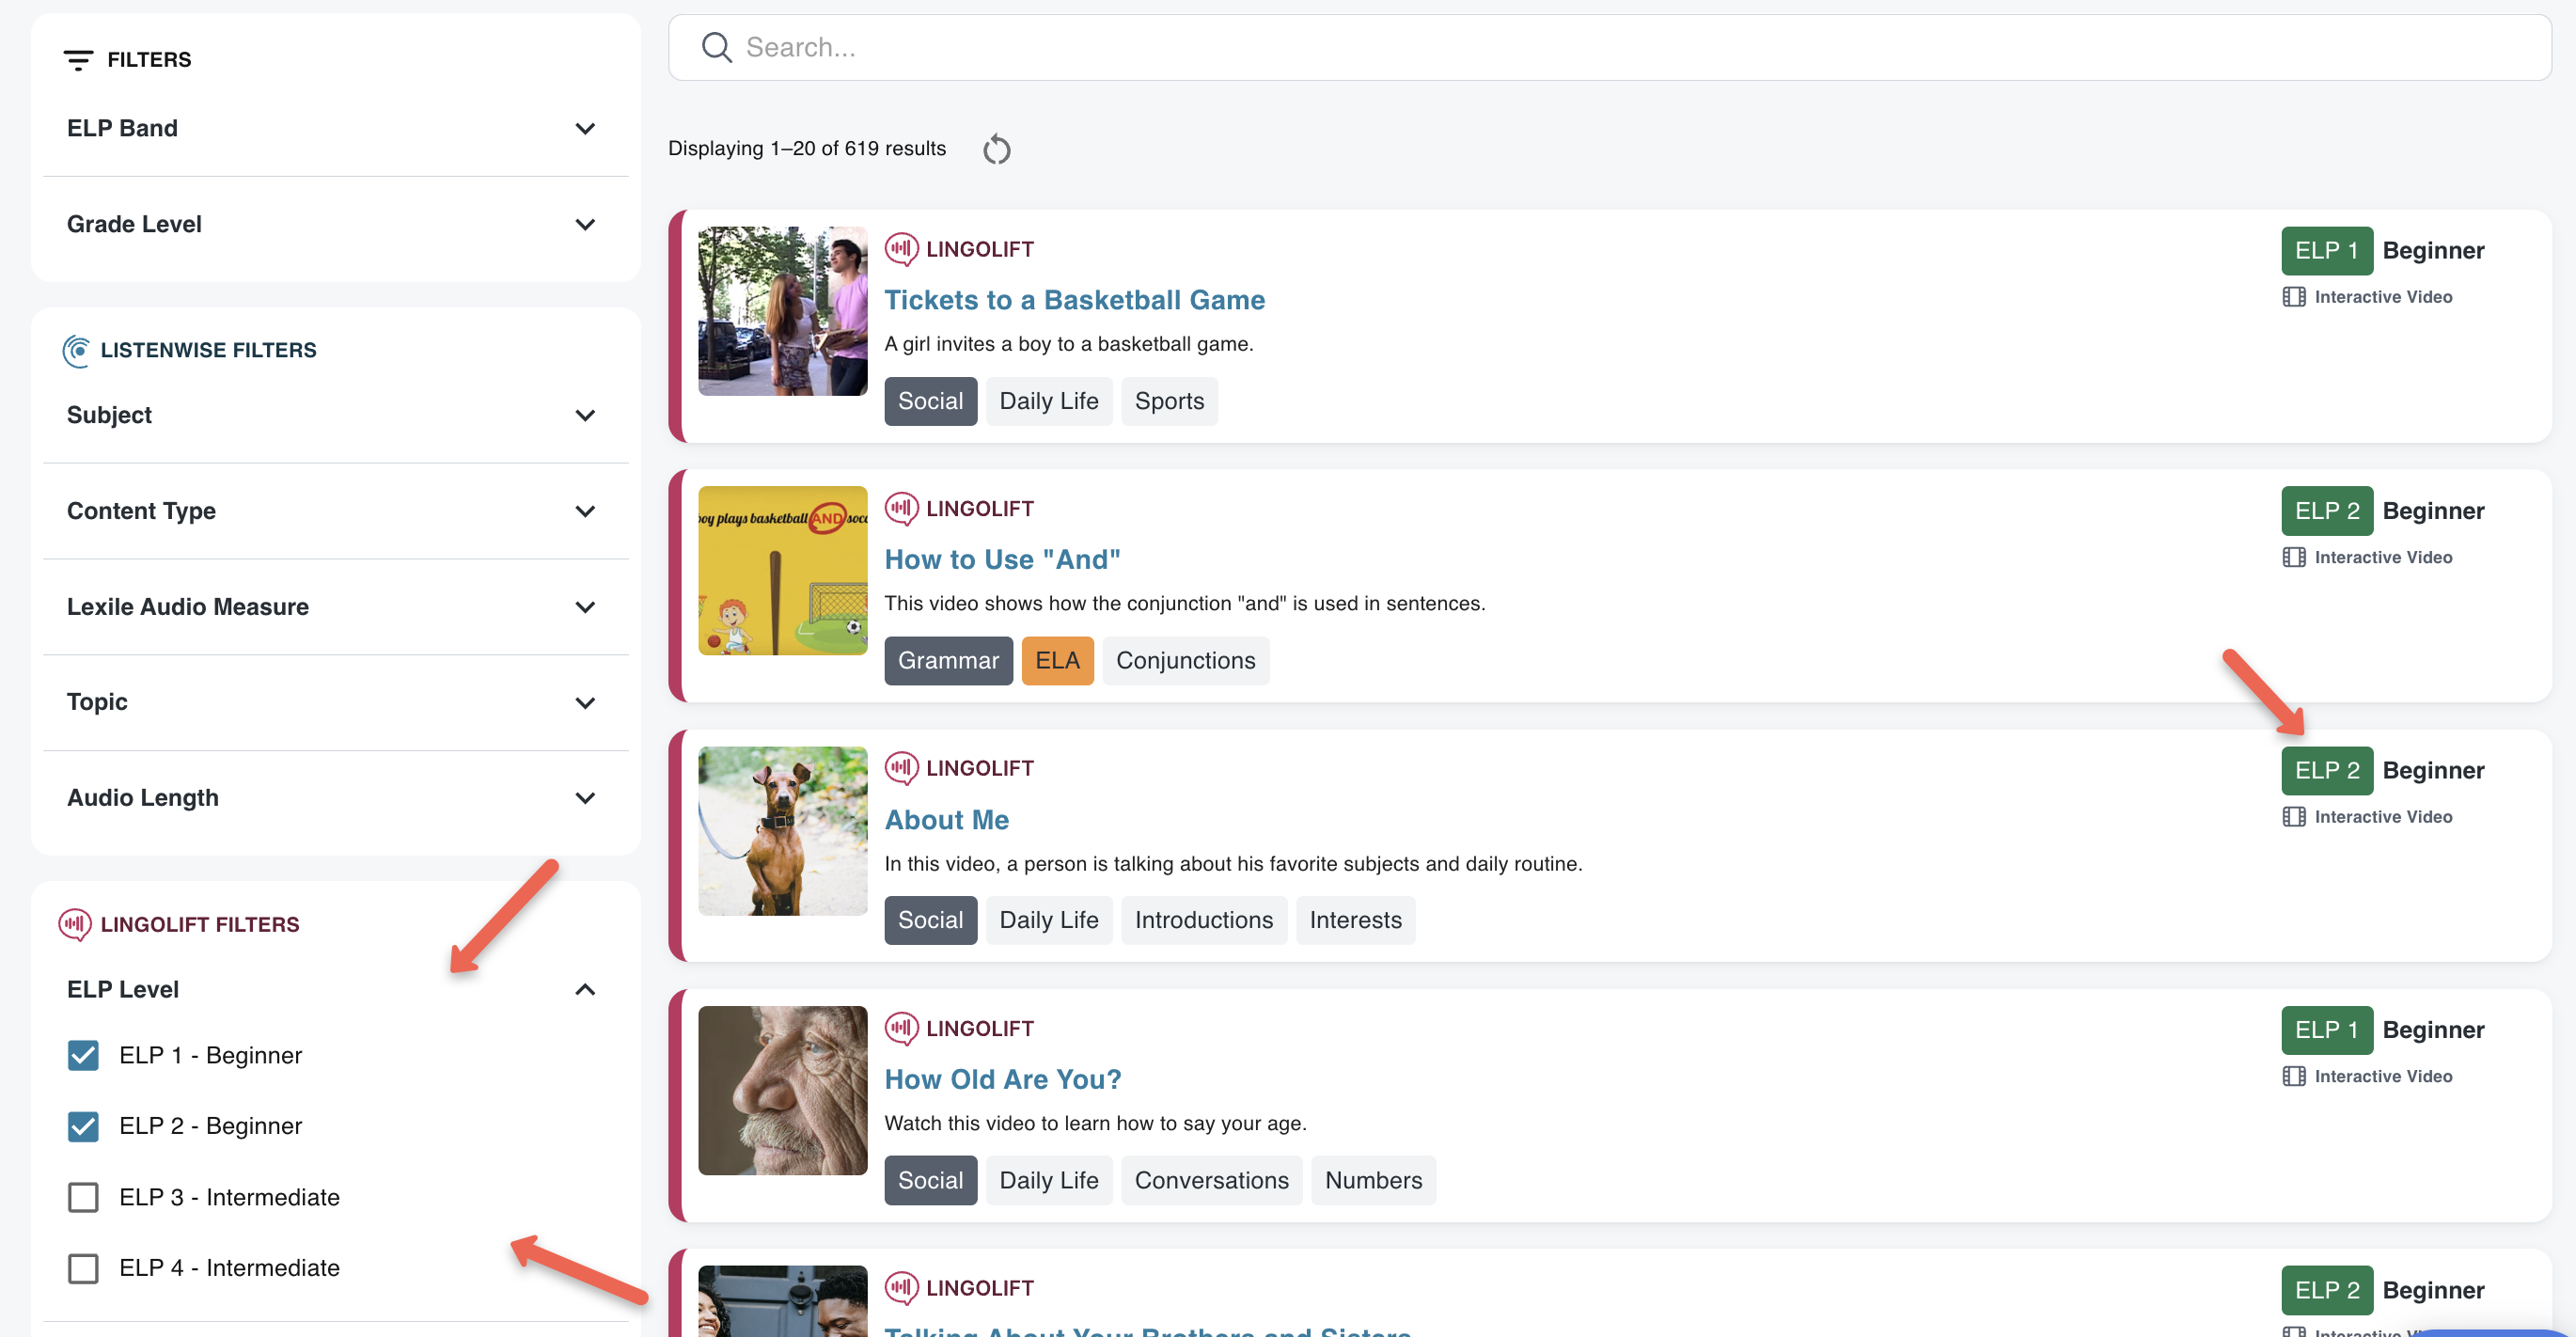This screenshot has width=2576, height=1337.
Task: Click the Interests tag
Action: pyautogui.click(x=1355, y=920)
